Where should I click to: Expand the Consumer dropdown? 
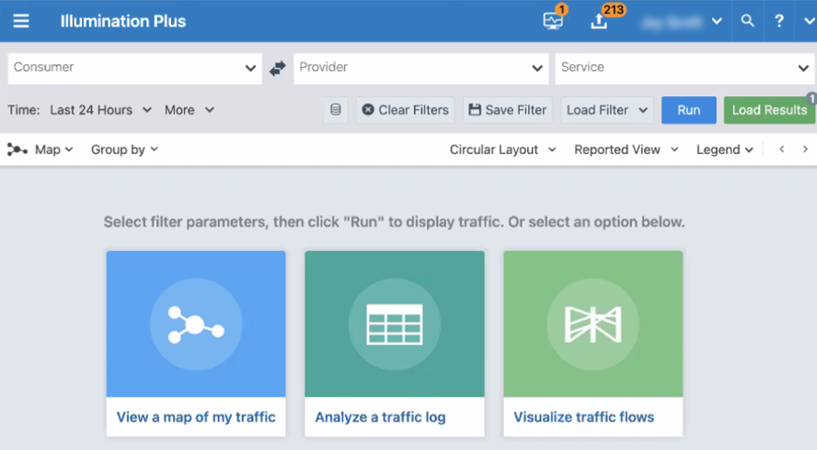pyautogui.click(x=135, y=68)
